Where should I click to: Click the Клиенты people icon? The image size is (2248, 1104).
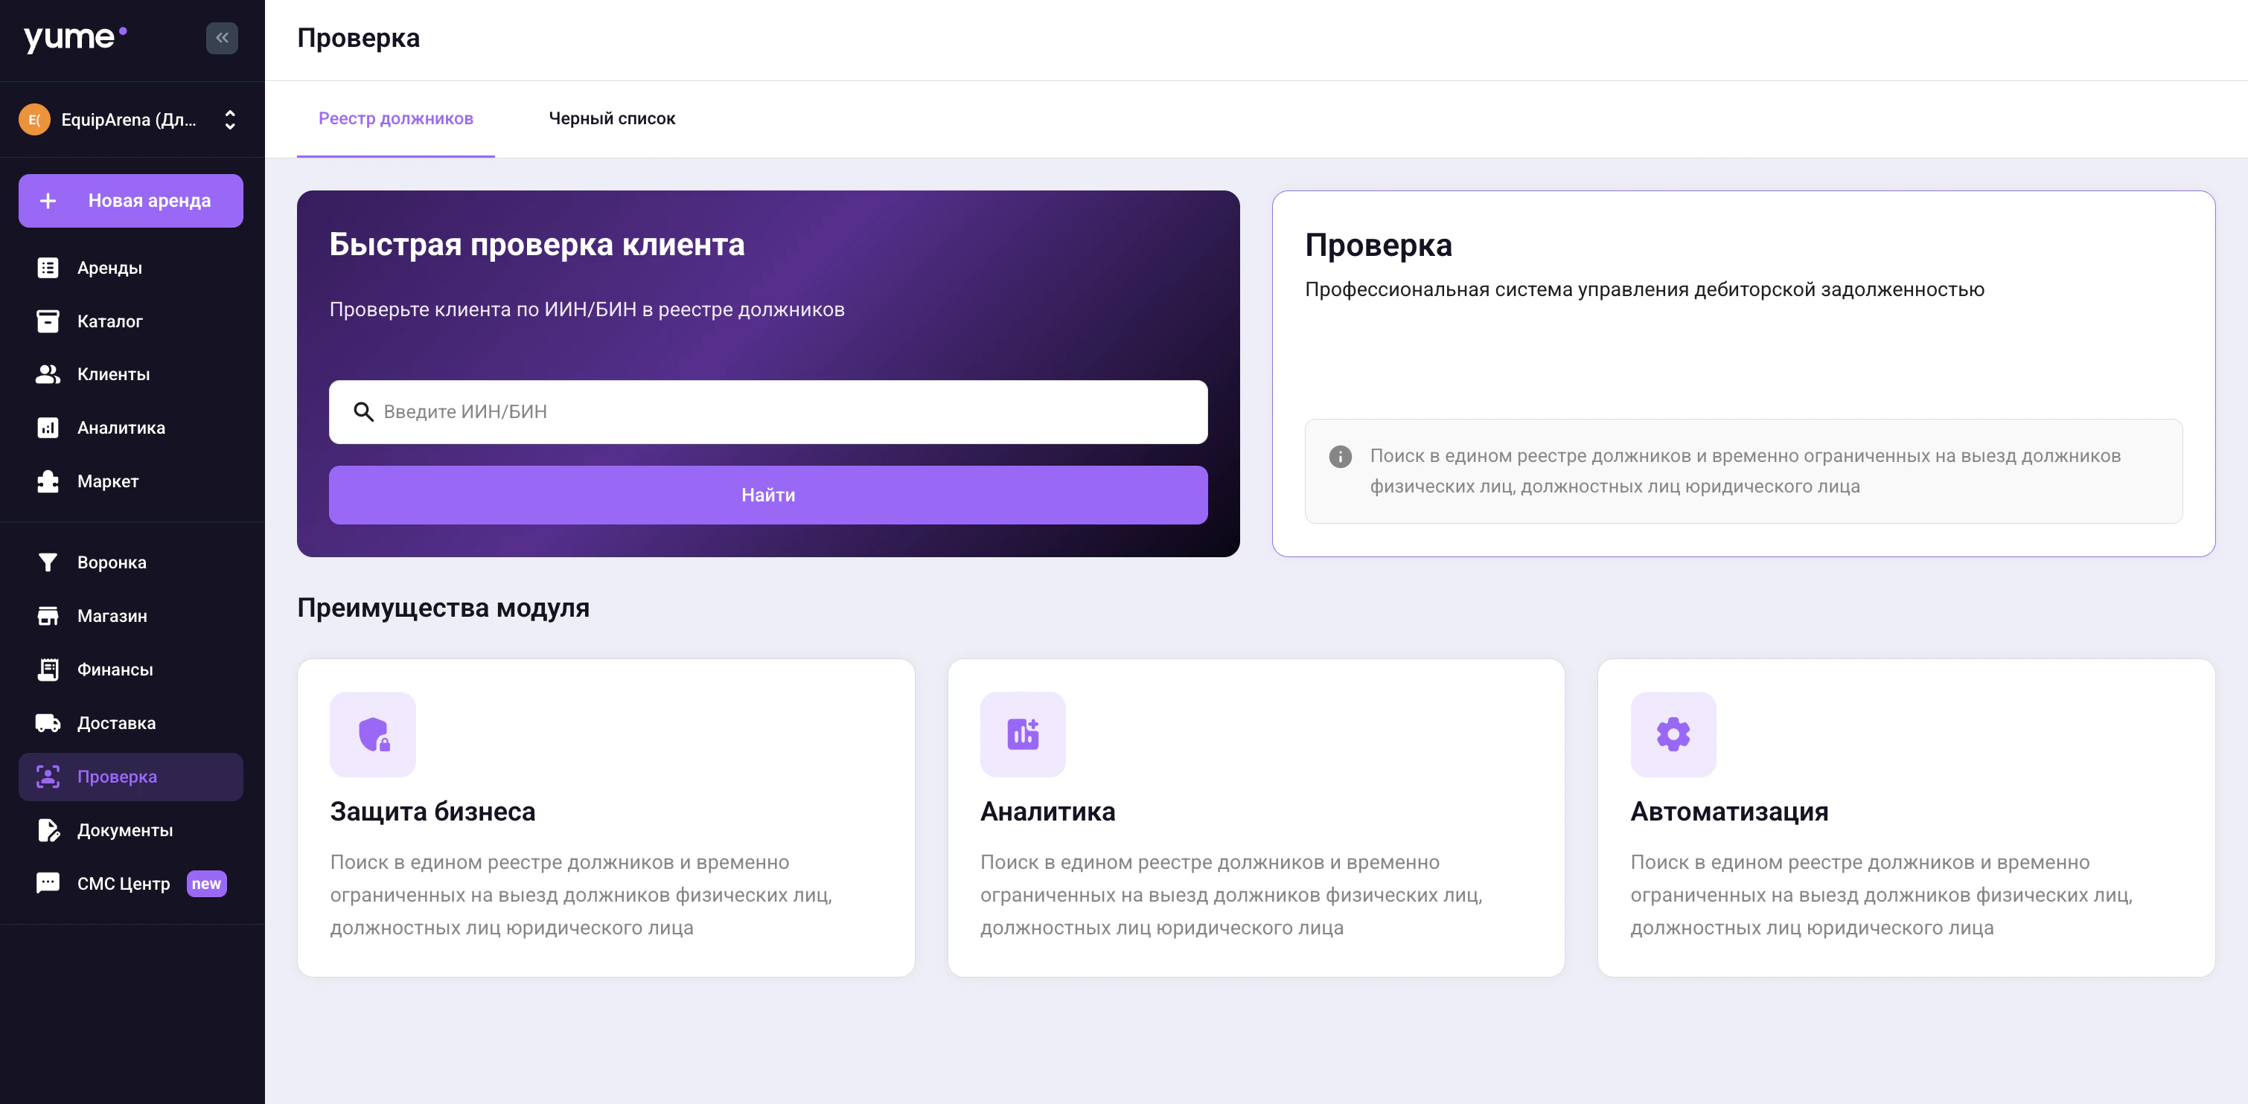48,374
